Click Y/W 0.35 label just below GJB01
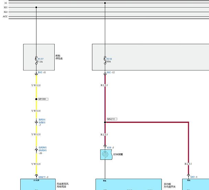The height and width of the screenshot is (190, 209). [36, 134]
